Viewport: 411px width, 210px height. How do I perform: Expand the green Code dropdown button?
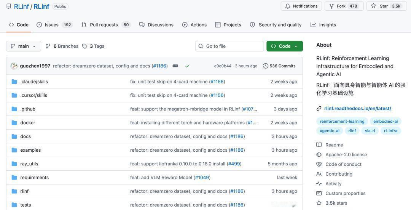click(x=285, y=46)
